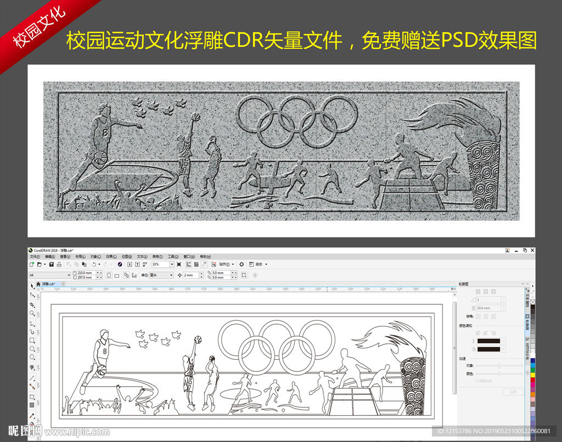
Task: Click the Welcome screen home icon
Action: point(38,284)
